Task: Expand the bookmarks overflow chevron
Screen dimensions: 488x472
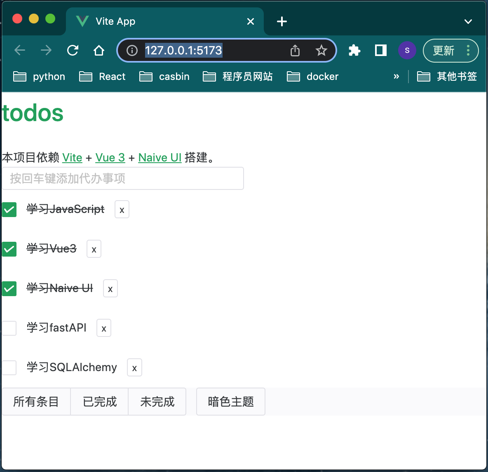Action: 396,76
